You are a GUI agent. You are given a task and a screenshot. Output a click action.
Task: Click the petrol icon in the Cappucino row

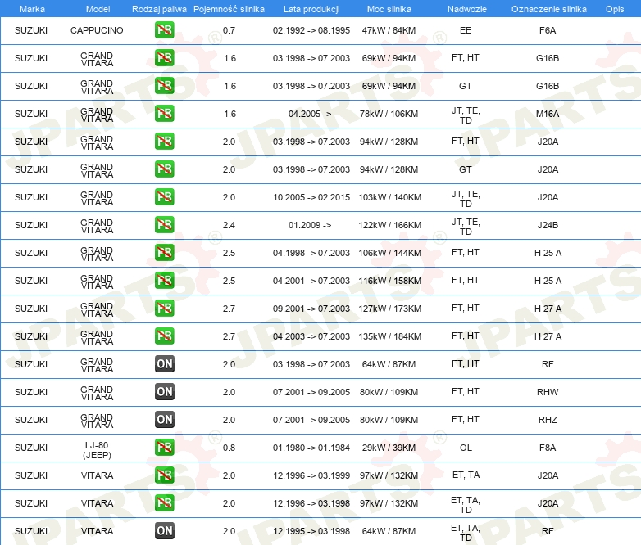[164, 30]
